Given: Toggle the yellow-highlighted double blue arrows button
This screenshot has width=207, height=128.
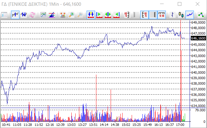Looking at the screenshot, I should 91,15.
